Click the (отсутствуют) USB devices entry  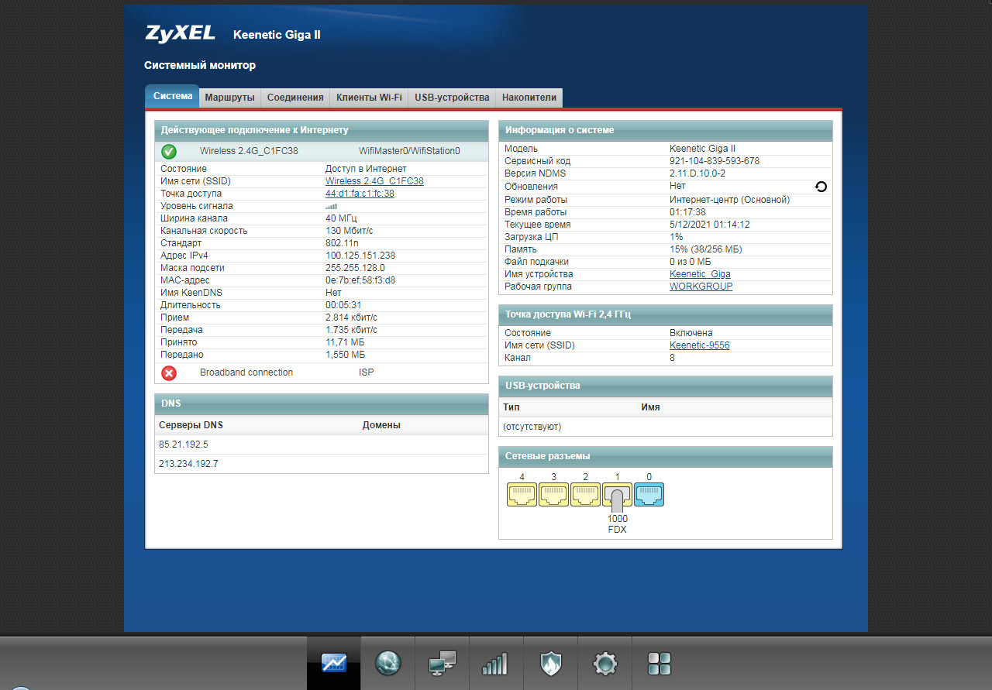tap(532, 427)
